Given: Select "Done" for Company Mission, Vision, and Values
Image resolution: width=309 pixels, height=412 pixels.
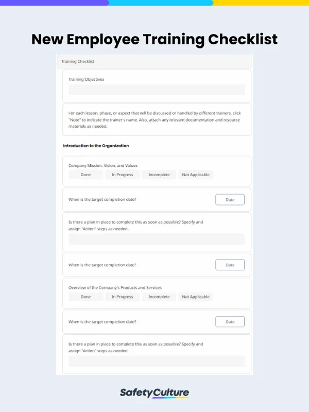Looking at the screenshot, I should pos(85,175).
